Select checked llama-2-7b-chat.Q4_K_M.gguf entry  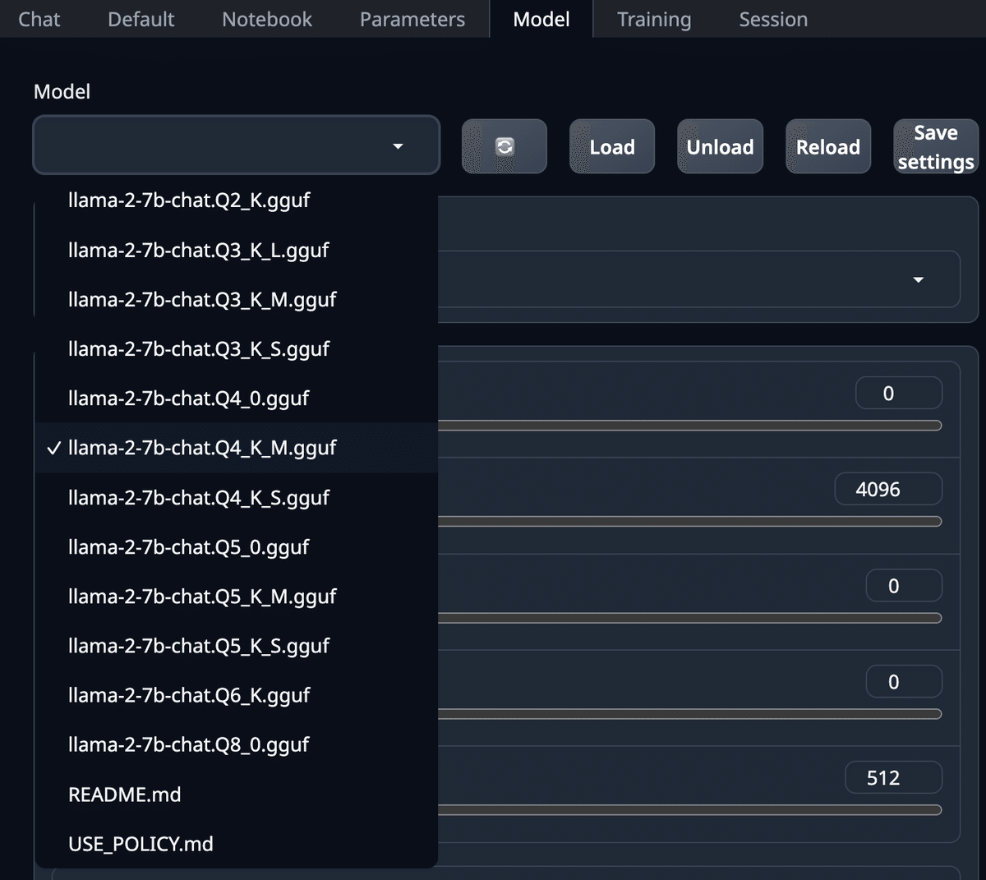pos(236,448)
